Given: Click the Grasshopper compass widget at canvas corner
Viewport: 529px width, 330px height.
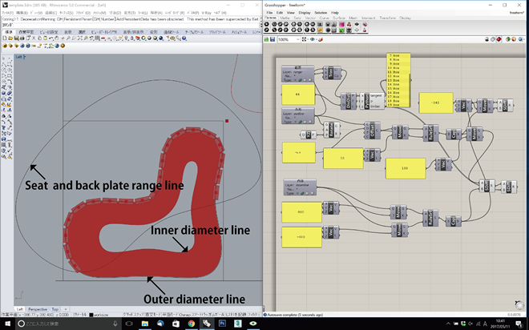Looking at the screenshot, I should (x=519, y=304).
